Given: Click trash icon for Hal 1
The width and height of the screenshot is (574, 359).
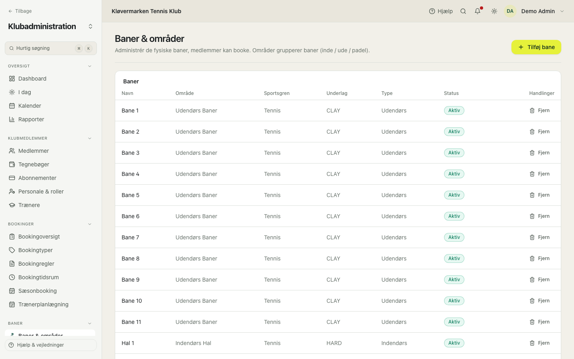Looking at the screenshot, I should point(532,343).
